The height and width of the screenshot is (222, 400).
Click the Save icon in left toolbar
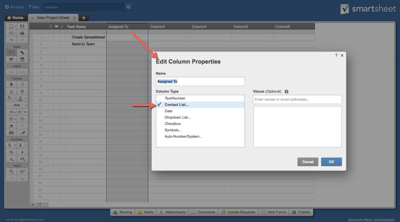click(x=22, y=26)
